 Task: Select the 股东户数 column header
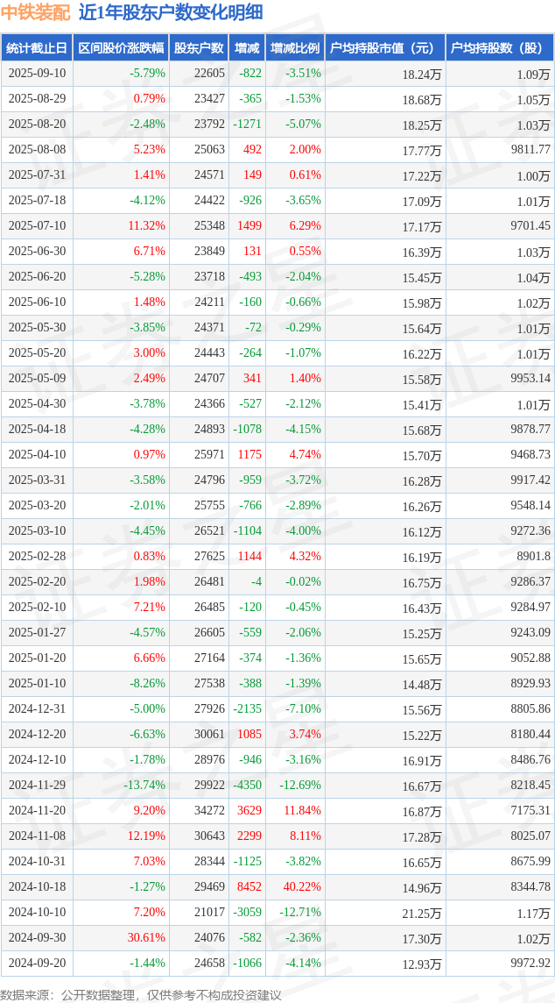point(199,48)
